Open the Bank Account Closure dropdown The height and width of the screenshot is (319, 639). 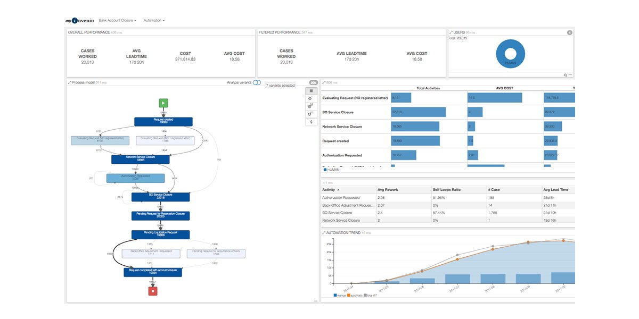click(x=118, y=20)
